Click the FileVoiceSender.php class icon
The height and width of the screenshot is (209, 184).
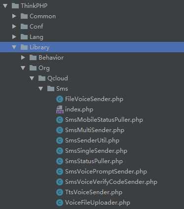click(x=60, y=99)
